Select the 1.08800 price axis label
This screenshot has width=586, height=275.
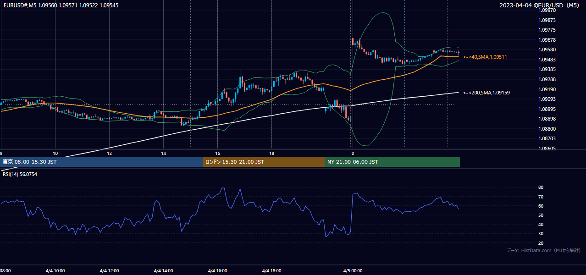click(547, 129)
